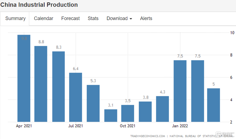Viewport: 236px width, 139px height.
Task: Click the April 2021 bar labeled 9.8
Action: tap(24, 79)
